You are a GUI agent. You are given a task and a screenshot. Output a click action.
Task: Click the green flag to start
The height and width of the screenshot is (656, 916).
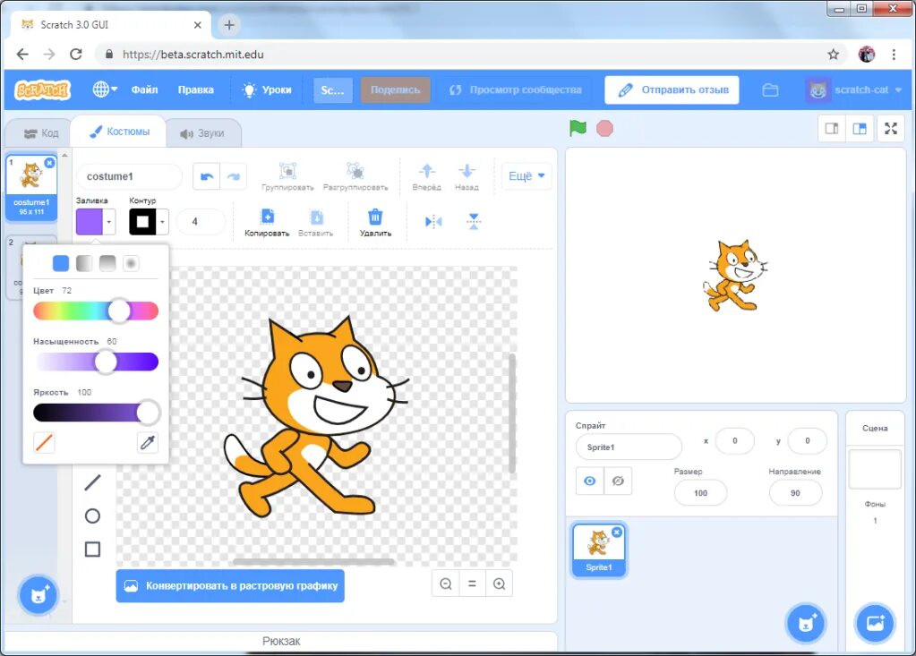[578, 128]
